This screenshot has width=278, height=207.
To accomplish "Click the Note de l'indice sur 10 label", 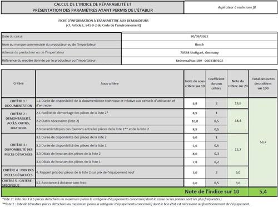I will [x=212, y=192].
